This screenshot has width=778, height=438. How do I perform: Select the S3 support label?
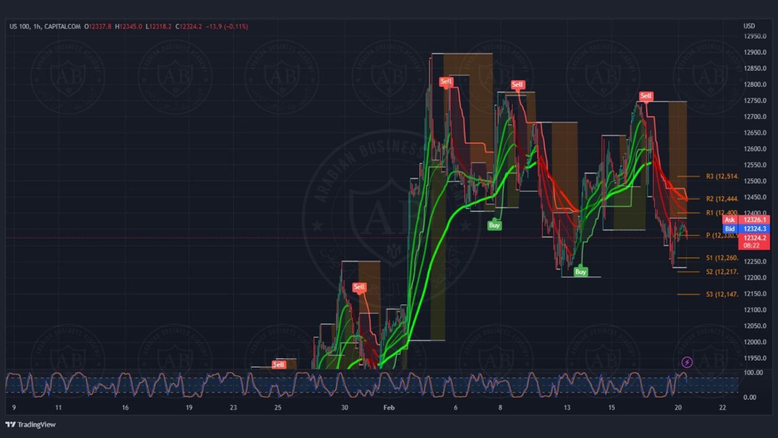point(722,294)
